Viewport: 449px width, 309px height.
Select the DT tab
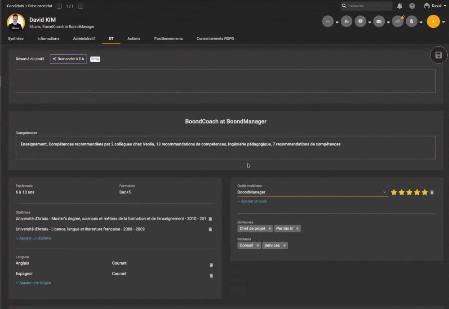click(111, 39)
